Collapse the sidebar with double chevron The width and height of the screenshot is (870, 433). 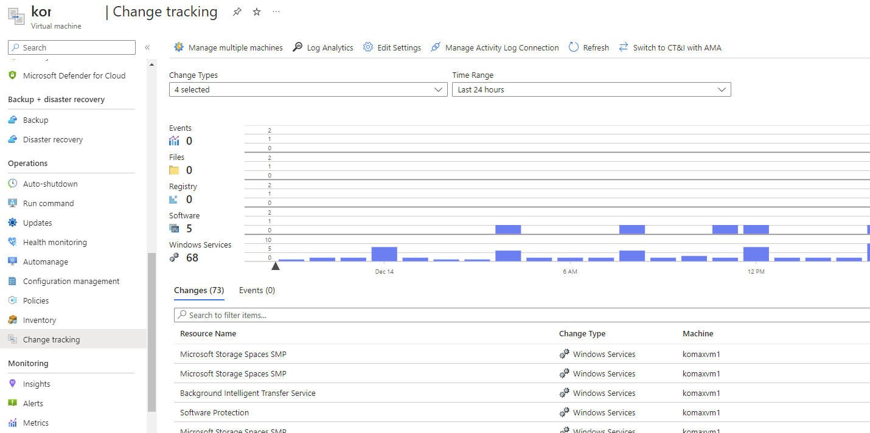point(147,47)
